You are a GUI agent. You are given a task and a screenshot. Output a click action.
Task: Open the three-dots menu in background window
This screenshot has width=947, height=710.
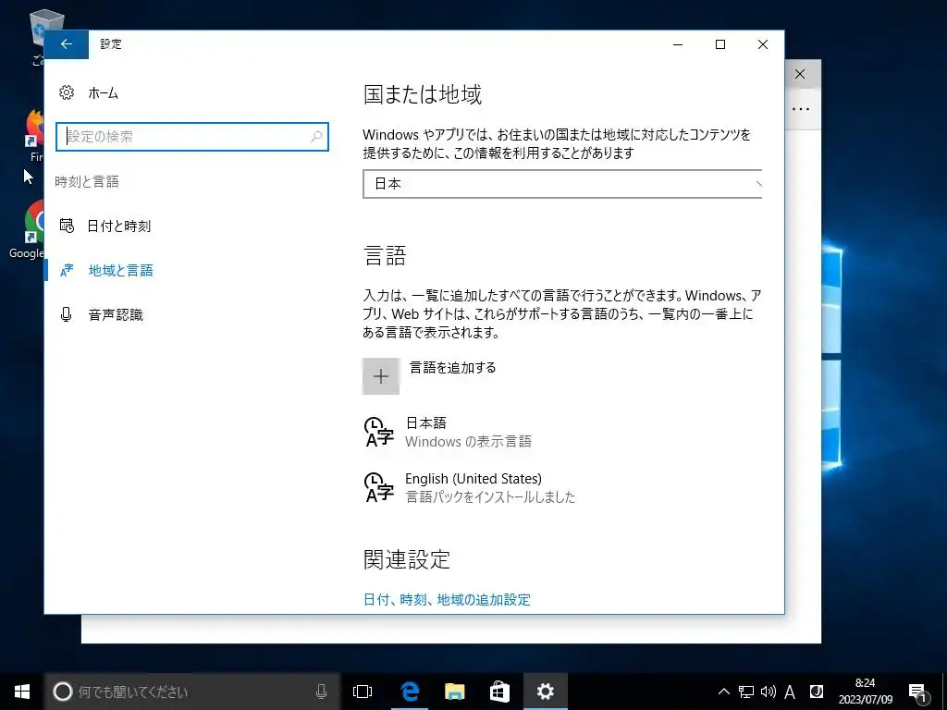(x=801, y=109)
